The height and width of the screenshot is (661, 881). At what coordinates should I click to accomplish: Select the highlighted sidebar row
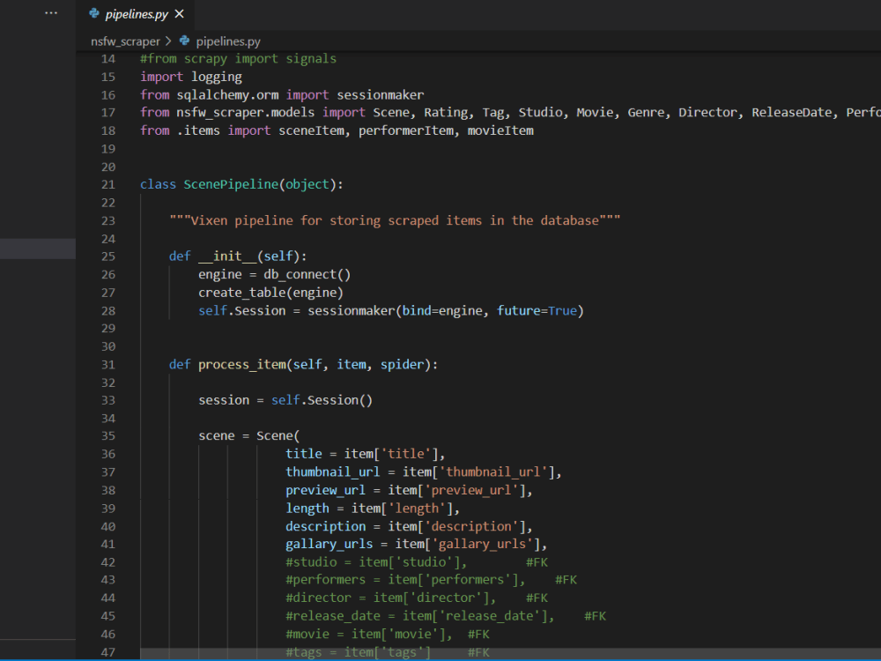pyautogui.click(x=38, y=249)
